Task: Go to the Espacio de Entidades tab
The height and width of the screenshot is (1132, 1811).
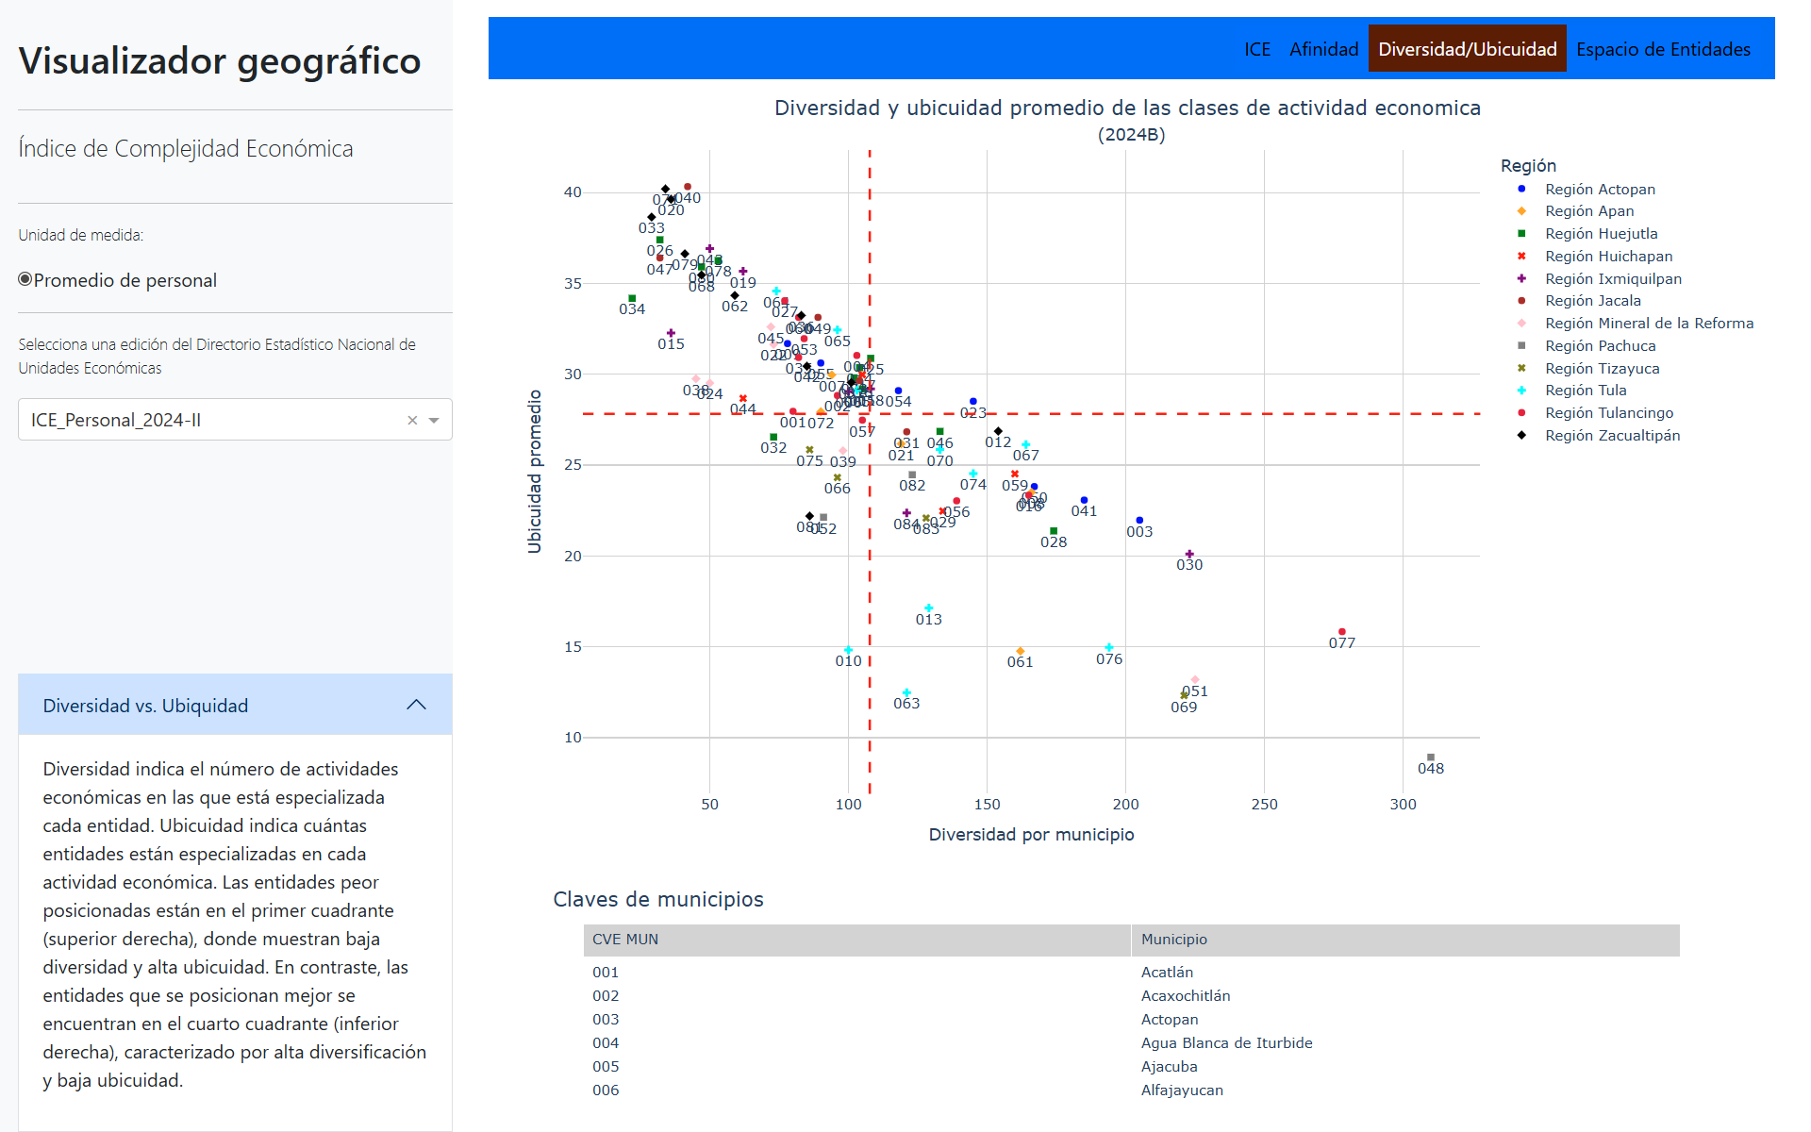Action: [x=1662, y=49]
